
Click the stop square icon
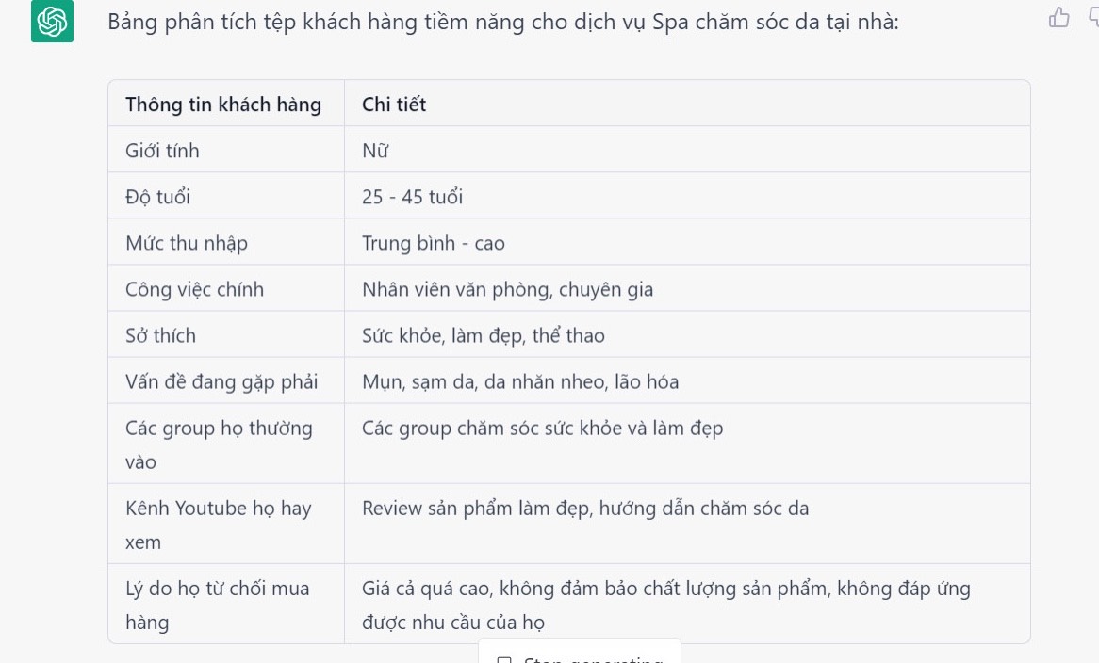tap(504, 659)
